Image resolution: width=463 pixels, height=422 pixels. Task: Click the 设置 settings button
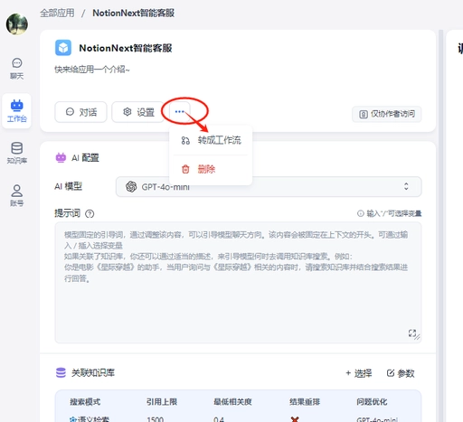pyautogui.click(x=138, y=112)
